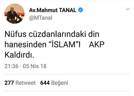Click the word hanesinden in tweet text

(26, 44)
